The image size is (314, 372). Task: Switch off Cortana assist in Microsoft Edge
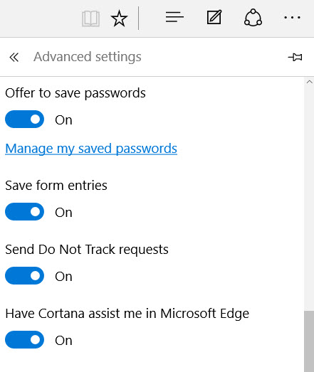coord(24,340)
